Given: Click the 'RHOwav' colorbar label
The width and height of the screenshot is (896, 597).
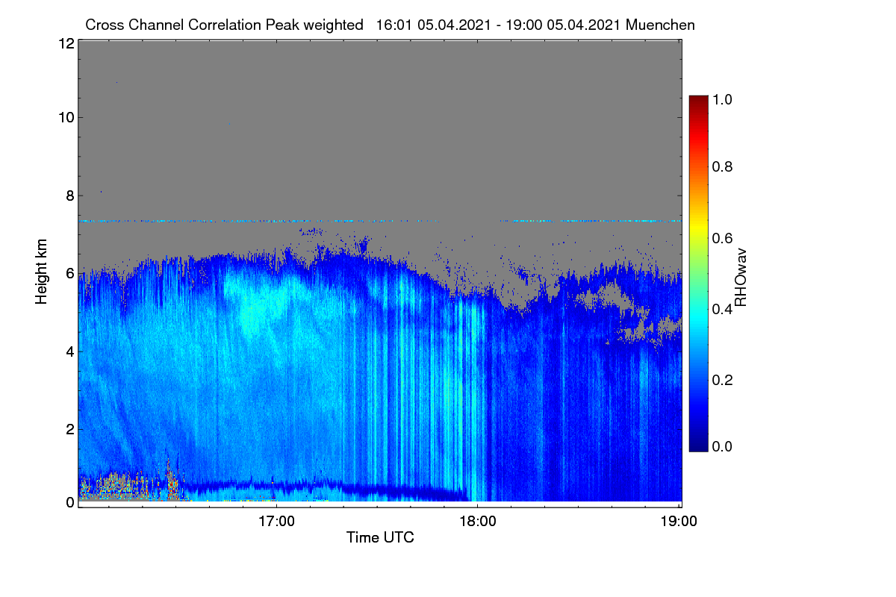Looking at the screenshot, I should (741, 278).
